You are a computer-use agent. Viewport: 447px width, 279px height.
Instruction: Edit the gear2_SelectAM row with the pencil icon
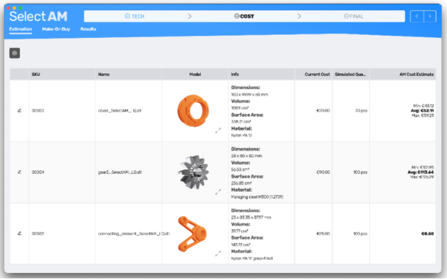19,172
